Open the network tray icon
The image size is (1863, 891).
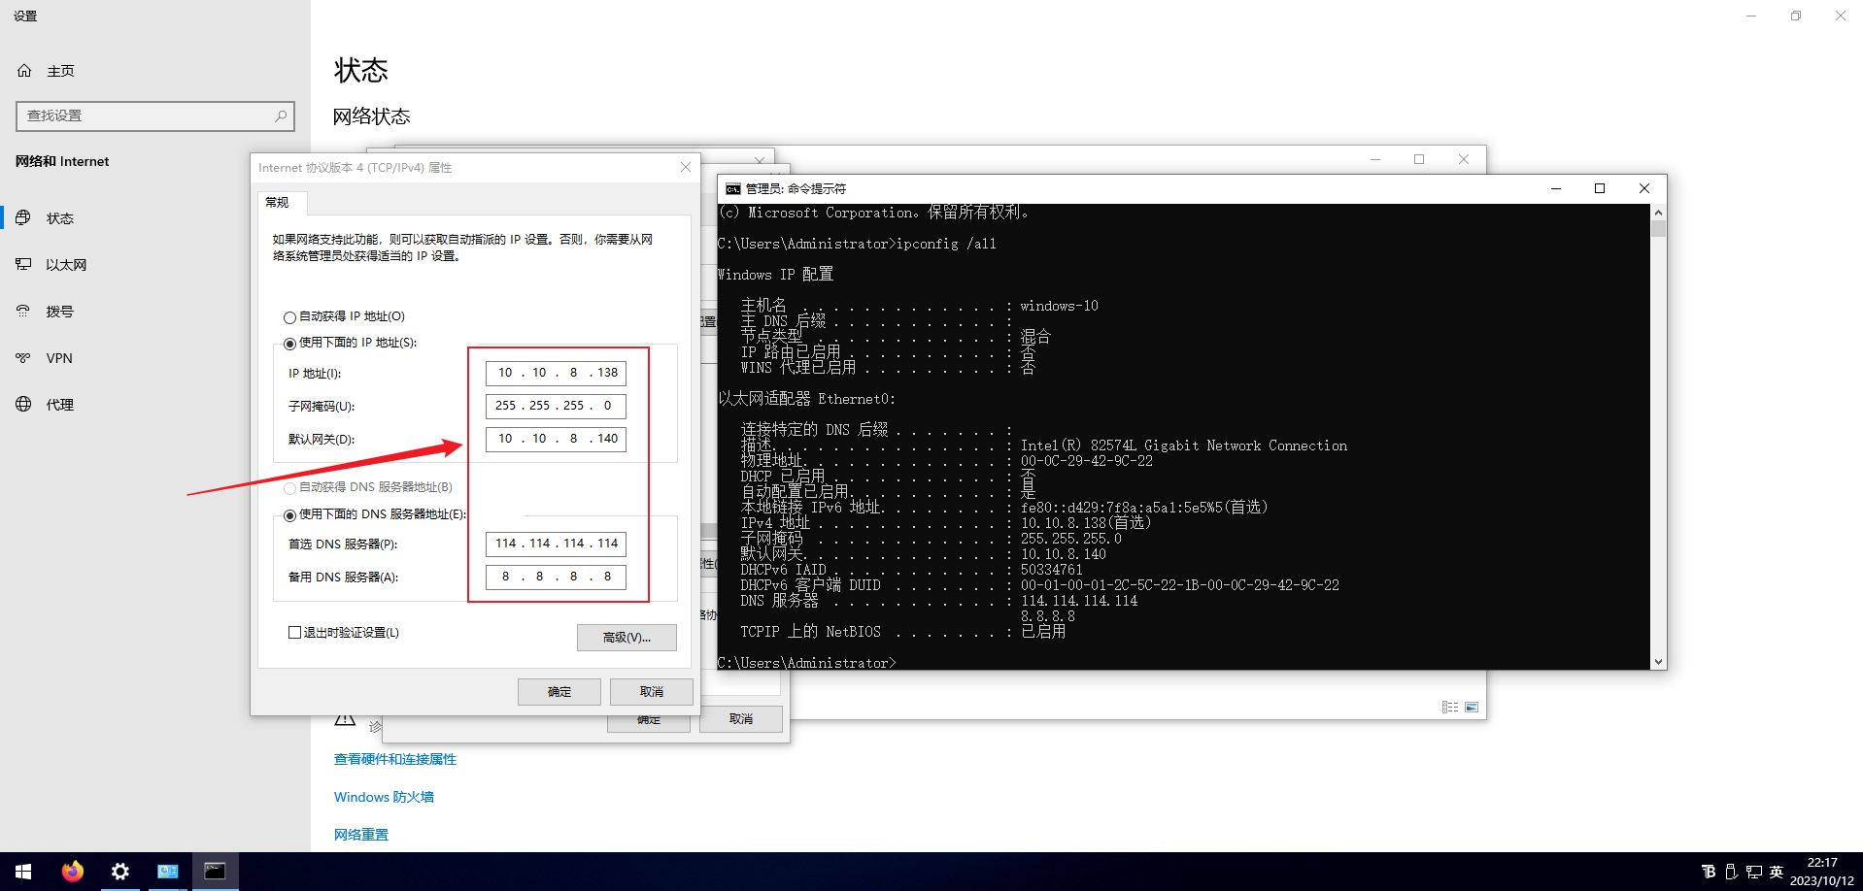pos(1753,872)
